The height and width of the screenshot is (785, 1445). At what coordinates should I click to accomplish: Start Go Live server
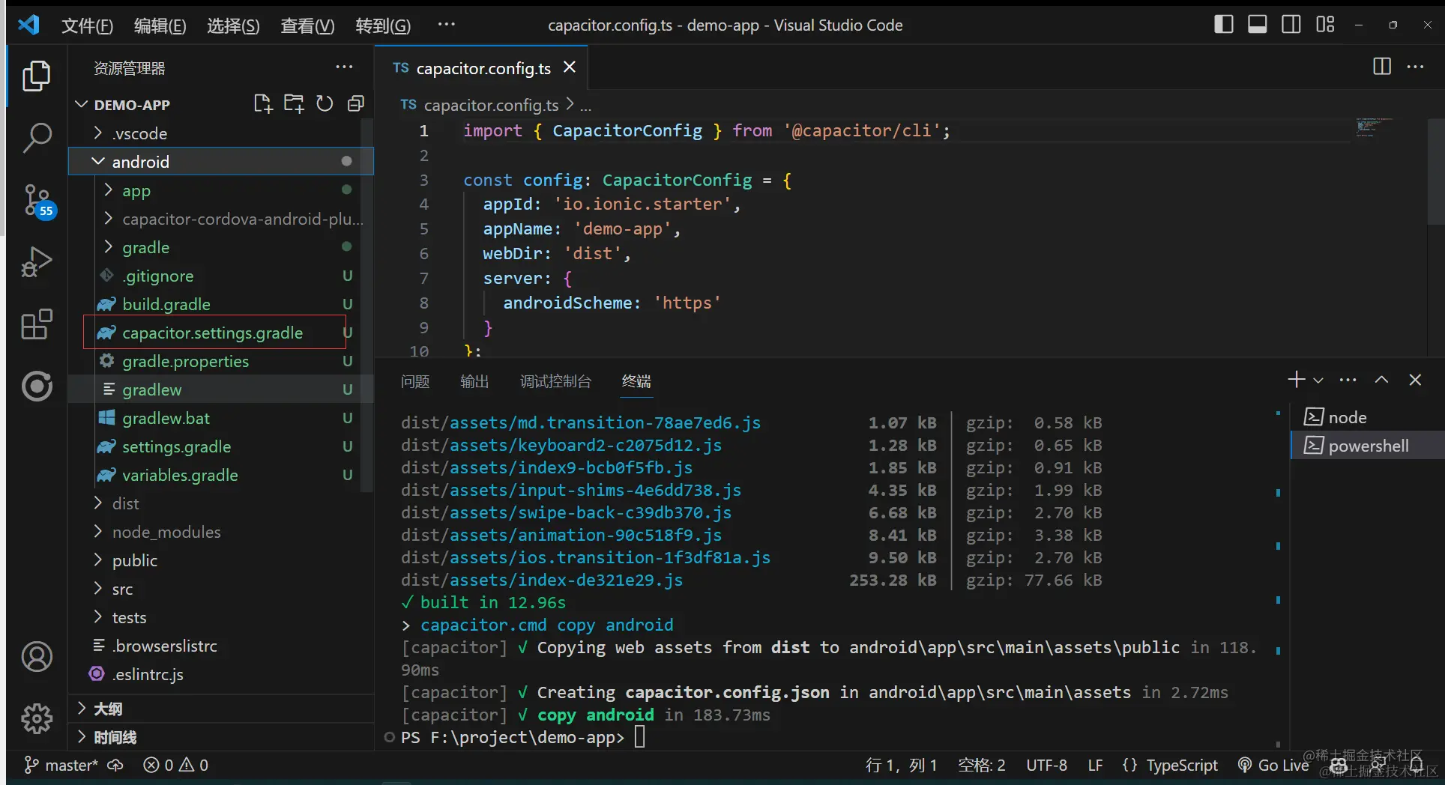point(1273,765)
